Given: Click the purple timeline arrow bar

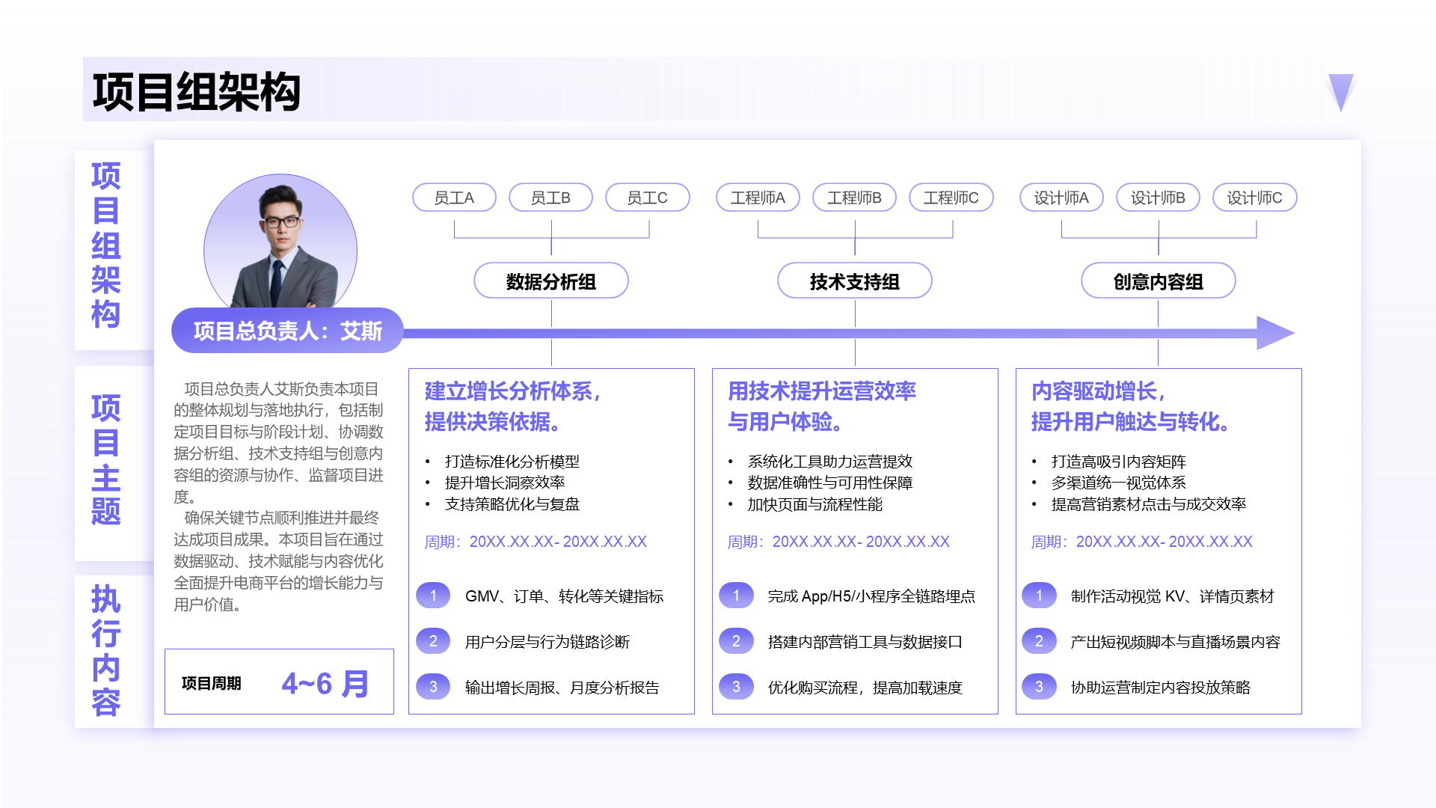Looking at the screenshot, I should [x=823, y=331].
